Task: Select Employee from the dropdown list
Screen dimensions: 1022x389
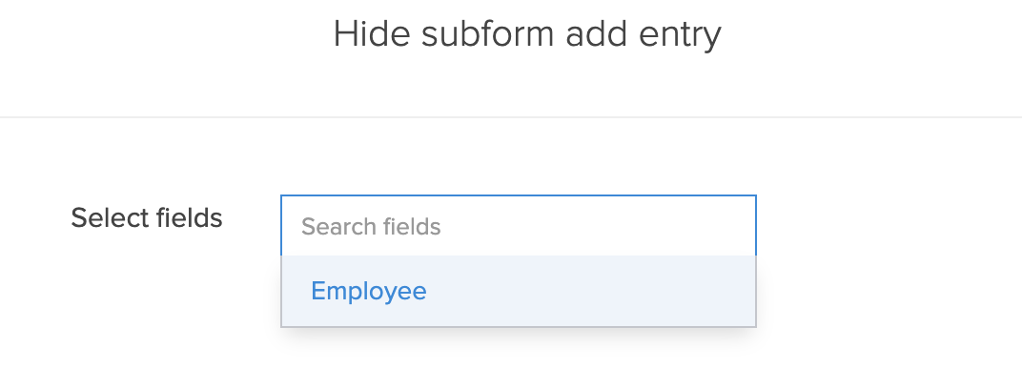Action: click(x=369, y=291)
